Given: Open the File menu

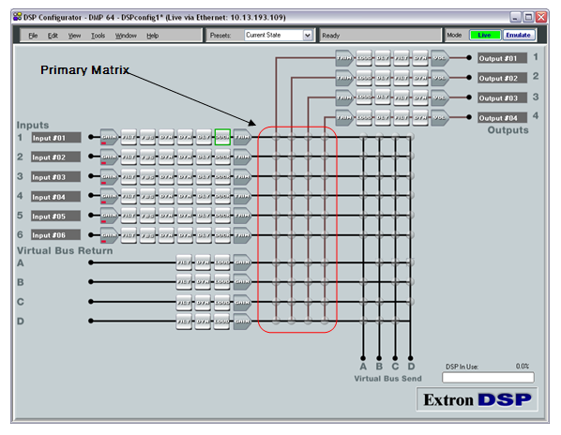Looking at the screenshot, I should pos(33,36).
